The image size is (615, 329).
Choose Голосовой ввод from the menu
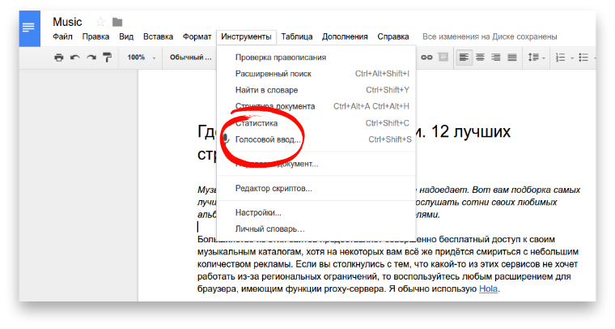coord(268,139)
